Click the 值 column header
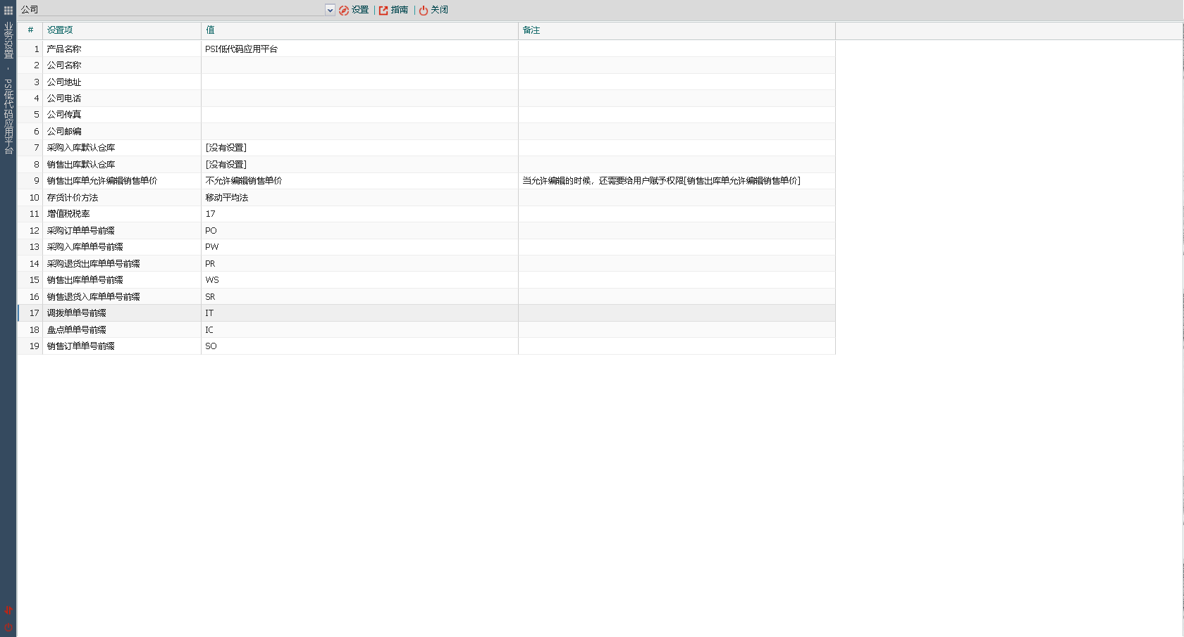This screenshot has height=637, width=1184. pos(210,30)
